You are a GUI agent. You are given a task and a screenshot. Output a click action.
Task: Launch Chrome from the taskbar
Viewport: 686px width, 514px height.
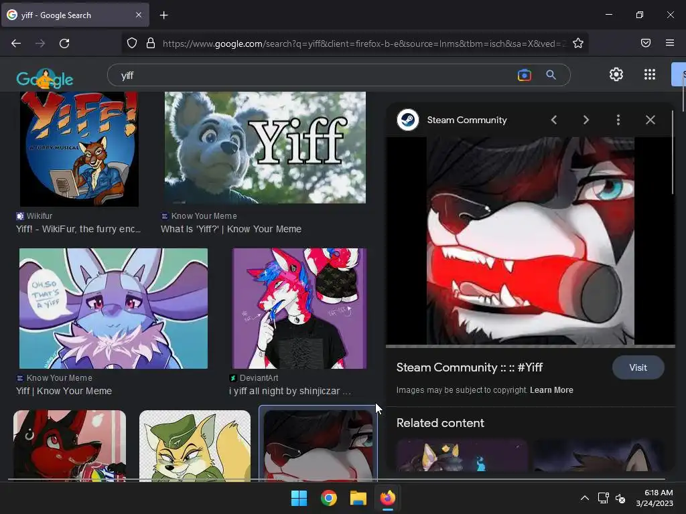pos(328,498)
